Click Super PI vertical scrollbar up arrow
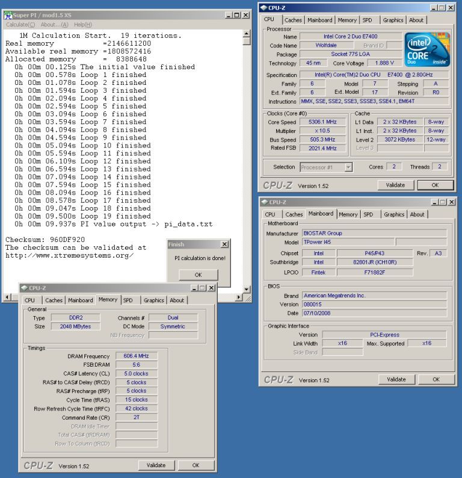Viewport: 462px width, 478px height. click(247, 34)
